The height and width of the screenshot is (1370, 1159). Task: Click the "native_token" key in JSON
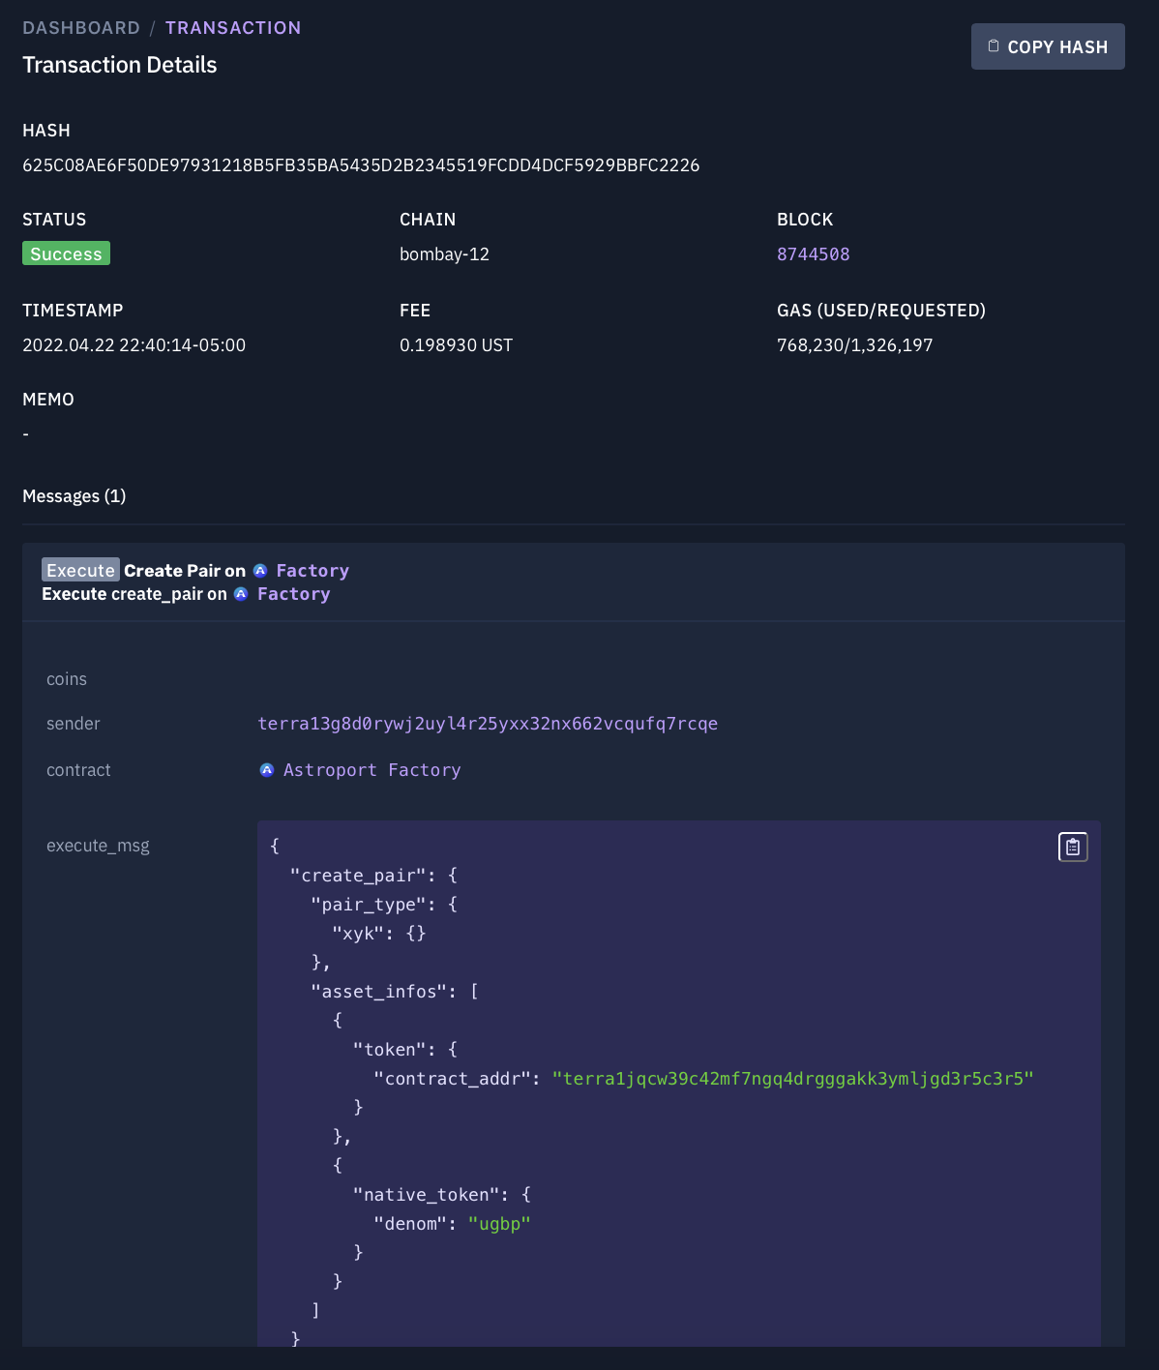pyautogui.click(x=428, y=1195)
